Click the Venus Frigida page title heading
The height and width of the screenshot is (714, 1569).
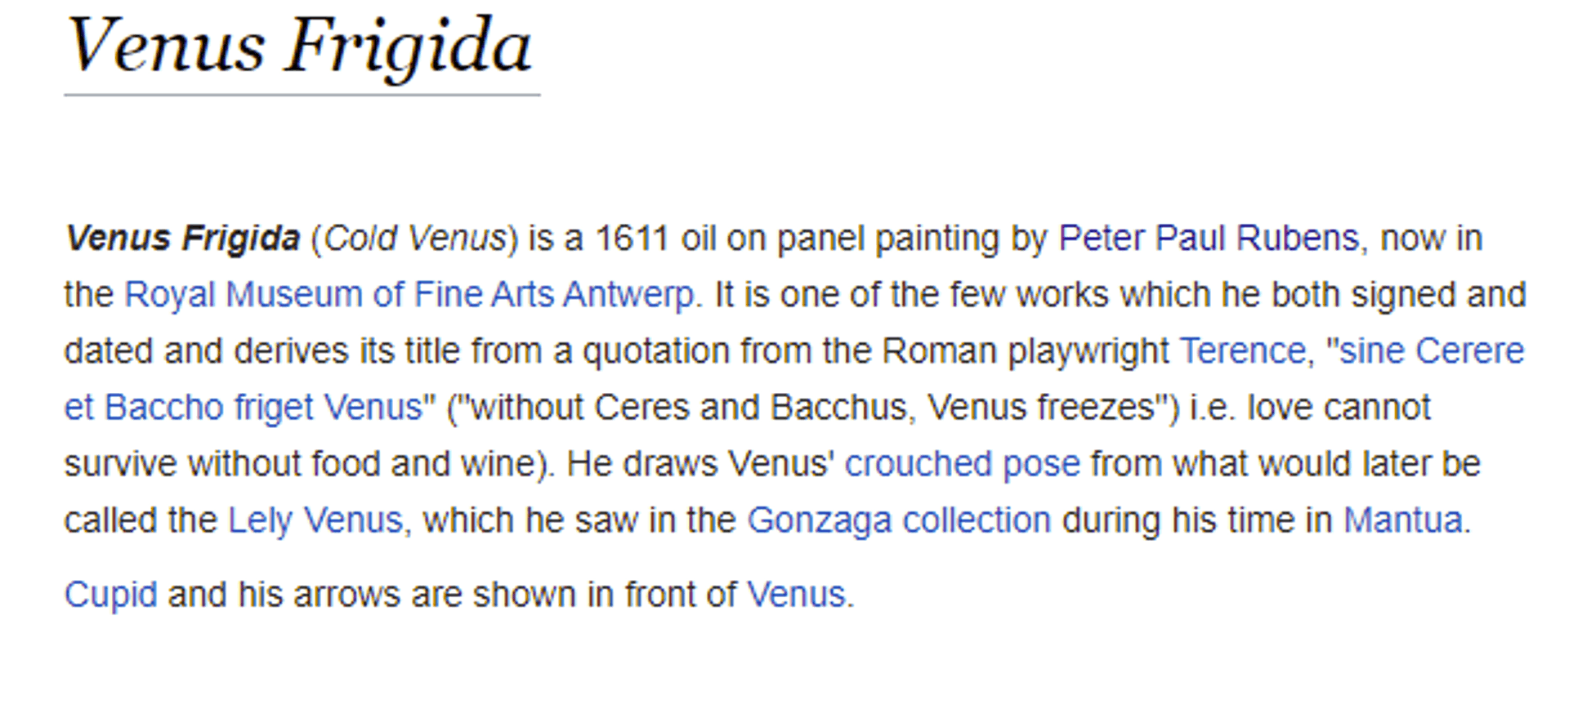(x=299, y=47)
